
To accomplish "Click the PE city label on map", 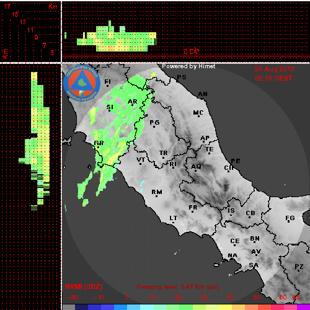I will (x=236, y=161).
